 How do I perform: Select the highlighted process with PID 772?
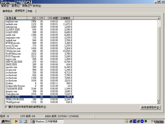click(39, 97)
